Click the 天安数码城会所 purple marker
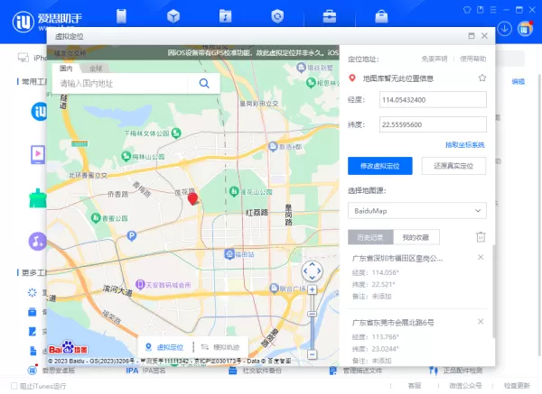542x394 pixels. 140,285
